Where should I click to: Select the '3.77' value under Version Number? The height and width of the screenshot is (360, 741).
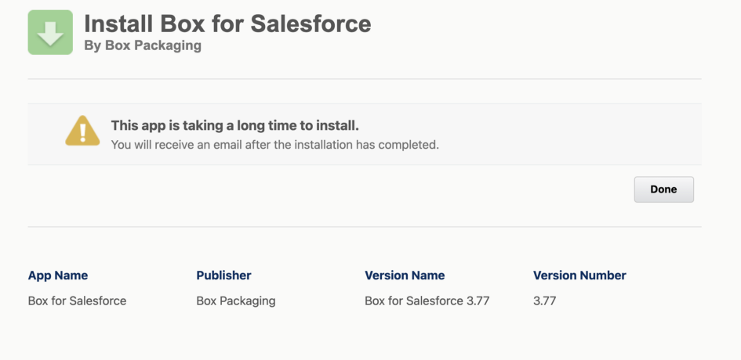(x=544, y=301)
